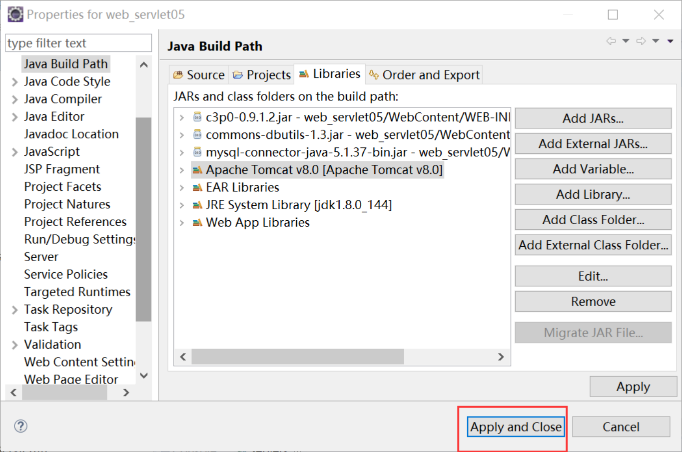Image resolution: width=682 pixels, height=452 pixels.
Task: Click the forward navigation arrow icon
Action: [x=641, y=41]
